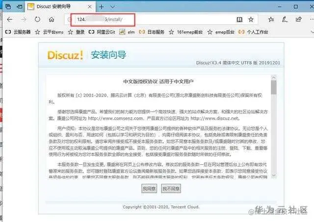Click the Discuz!X3.4 version text

pyautogui.click(x=238, y=63)
